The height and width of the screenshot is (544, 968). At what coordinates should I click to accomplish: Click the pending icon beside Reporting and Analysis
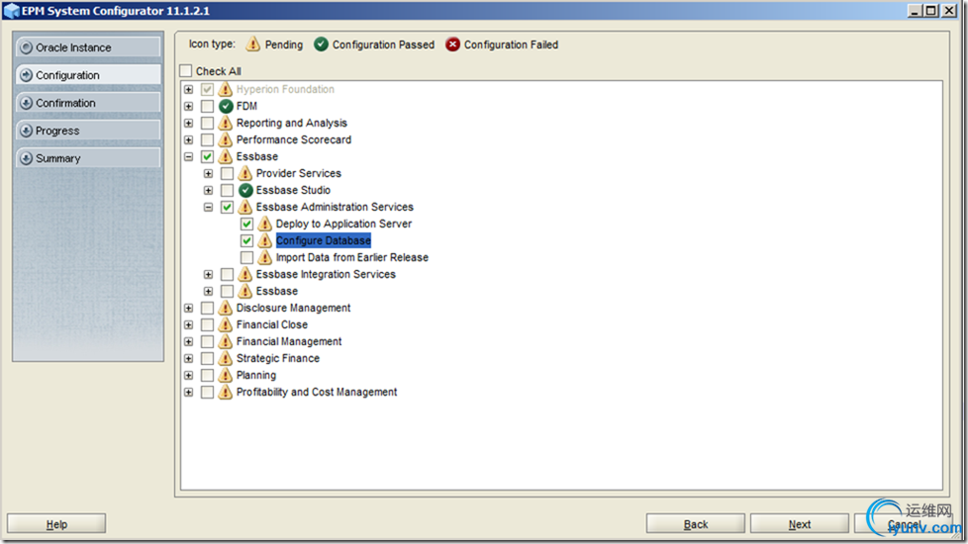[x=226, y=123]
